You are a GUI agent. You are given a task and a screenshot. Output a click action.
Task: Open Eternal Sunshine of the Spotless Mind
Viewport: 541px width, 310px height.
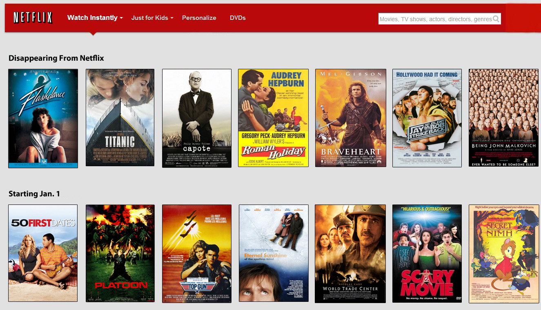point(273,253)
